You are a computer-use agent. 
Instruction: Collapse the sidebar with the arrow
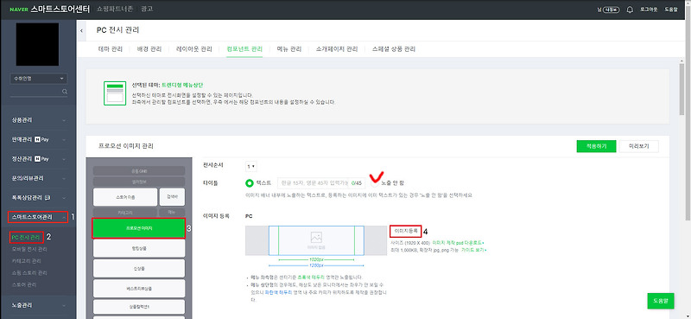point(82,31)
